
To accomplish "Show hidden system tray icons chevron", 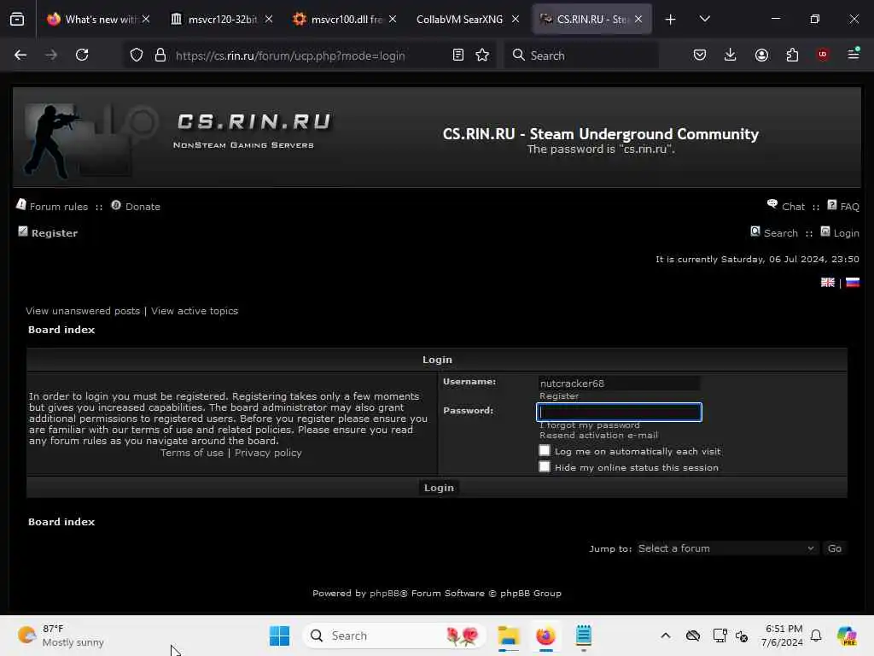I will coord(666,635).
